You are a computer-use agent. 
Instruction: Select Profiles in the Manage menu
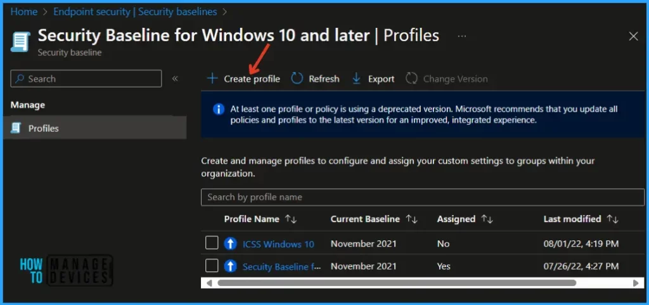[95, 128]
